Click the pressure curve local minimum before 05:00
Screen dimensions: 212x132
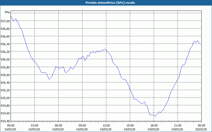tap(49, 79)
